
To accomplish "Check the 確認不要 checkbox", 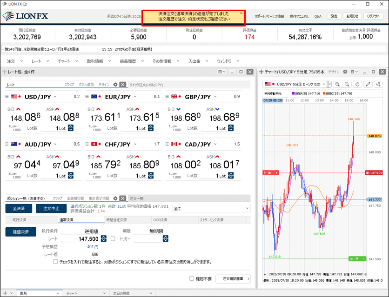I will tap(192, 279).
